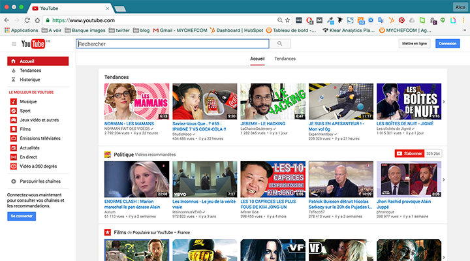Show more Tendances videos with right chevron

[444, 102]
